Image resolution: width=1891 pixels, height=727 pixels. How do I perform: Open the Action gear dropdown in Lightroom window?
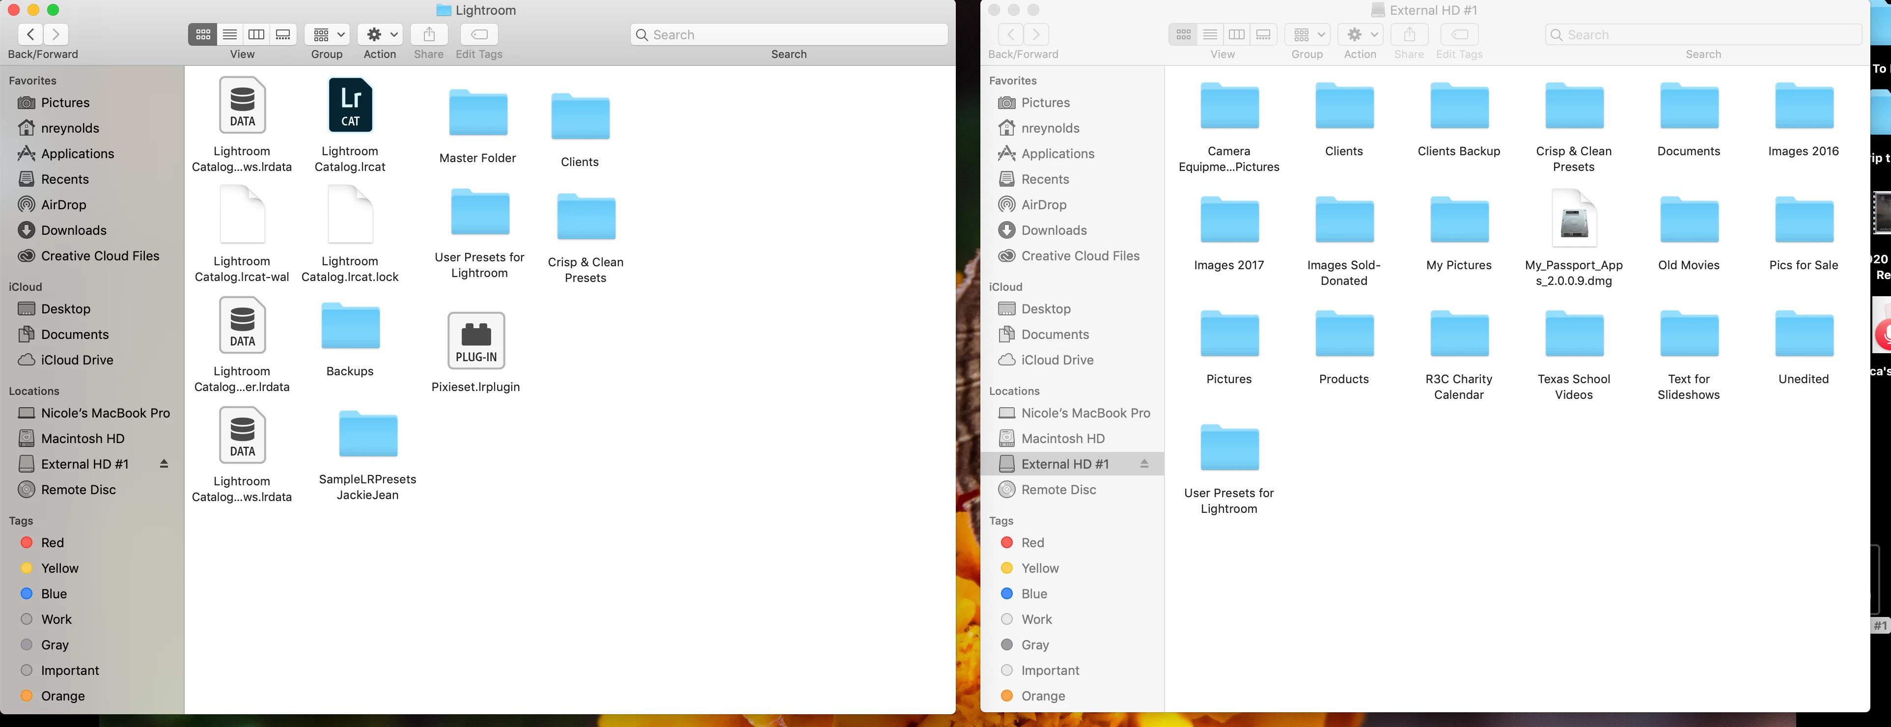[380, 34]
